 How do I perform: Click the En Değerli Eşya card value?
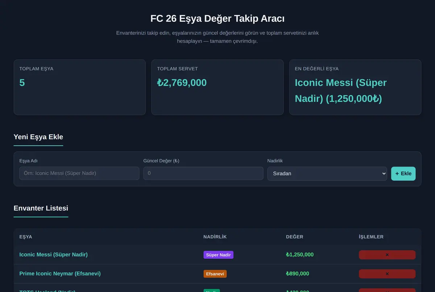pyautogui.click(x=341, y=91)
